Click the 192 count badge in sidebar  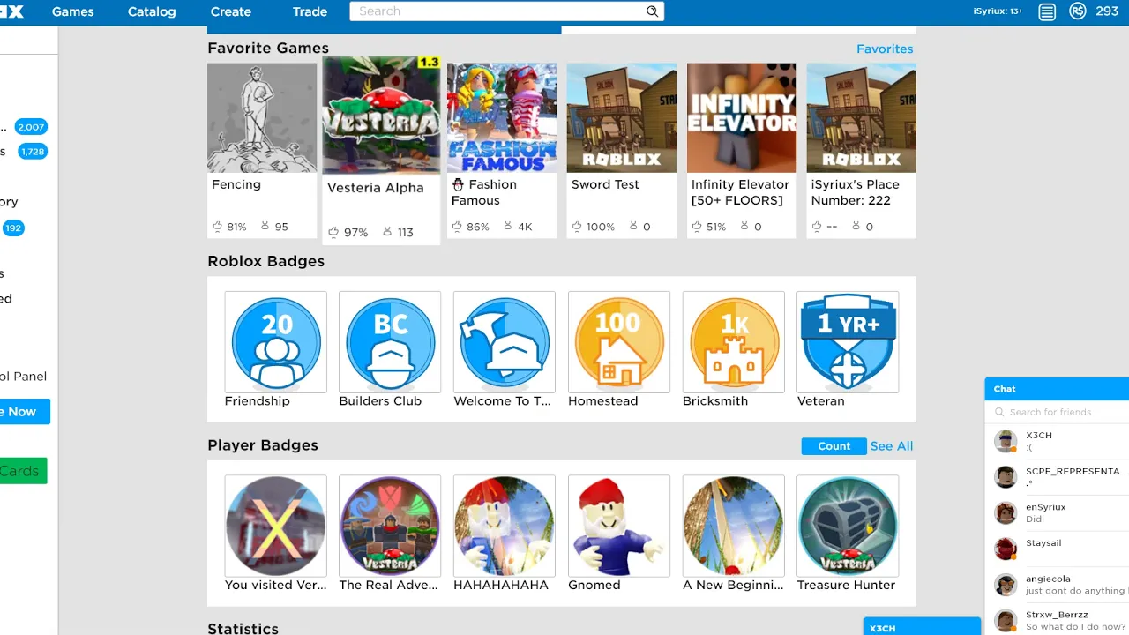click(12, 228)
